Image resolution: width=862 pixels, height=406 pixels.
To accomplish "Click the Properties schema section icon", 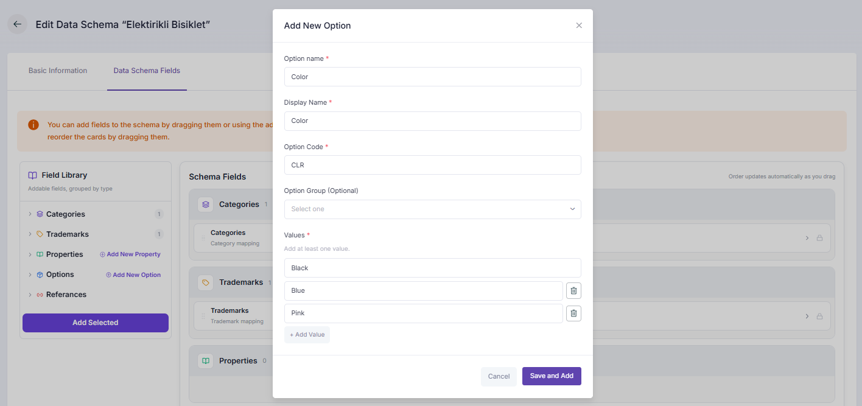I will (206, 361).
